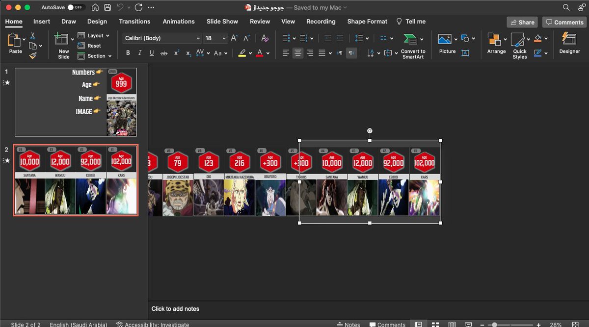
Task: Toggle right-to-left text direction
Action: (351, 53)
